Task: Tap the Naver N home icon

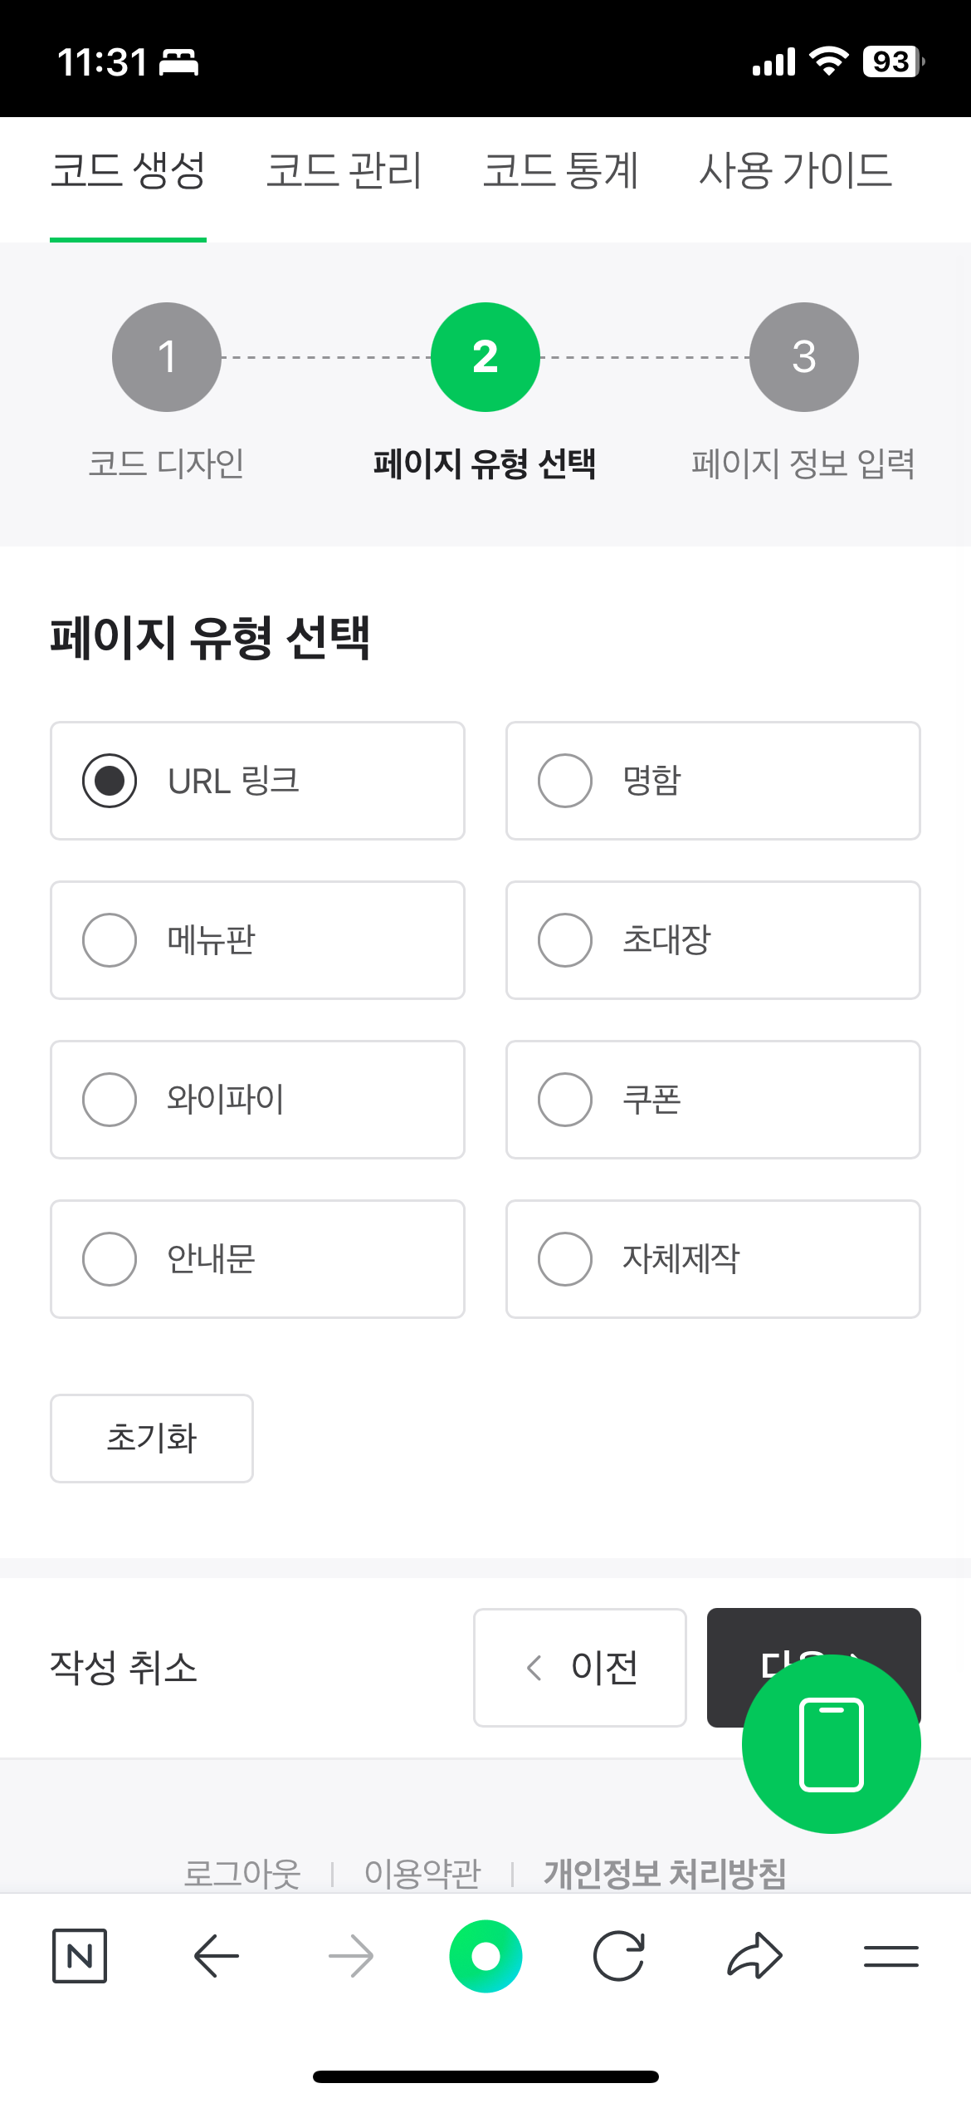Action: click(x=80, y=1956)
